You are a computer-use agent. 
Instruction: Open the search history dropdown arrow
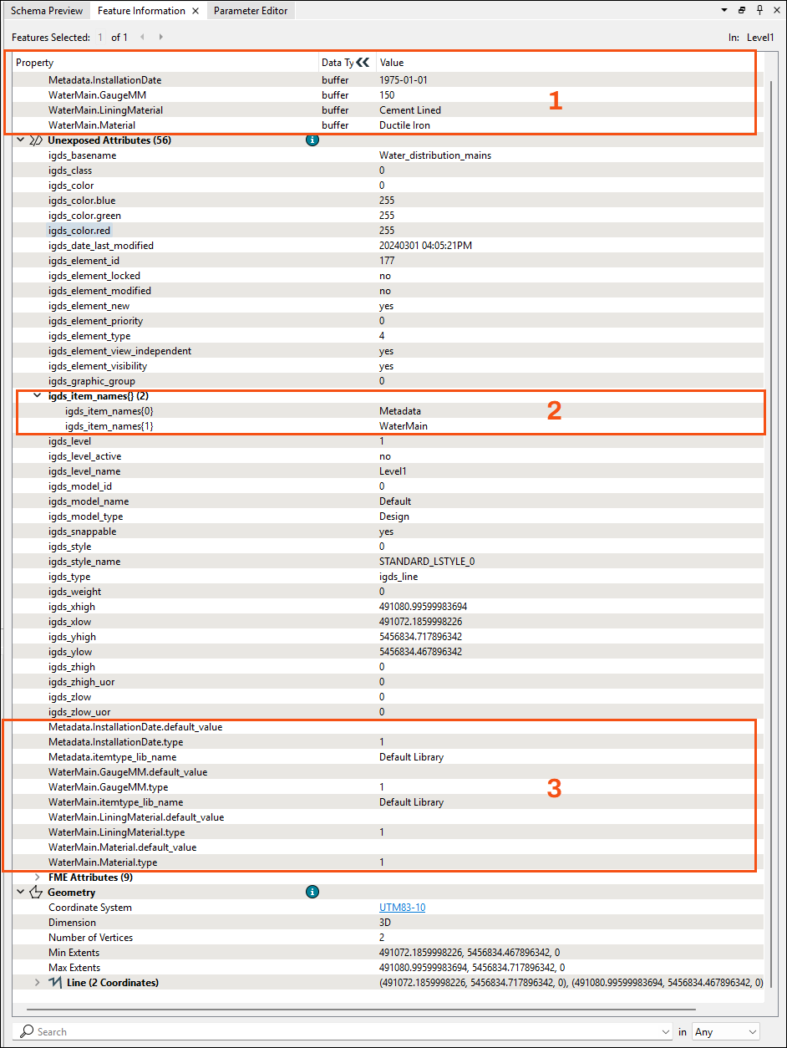666,1032
